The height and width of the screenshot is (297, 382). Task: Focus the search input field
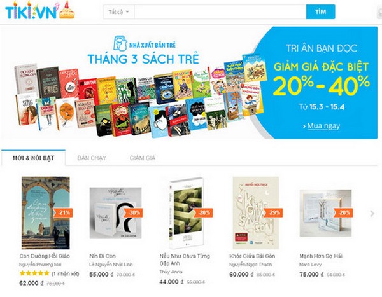tap(220, 11)
